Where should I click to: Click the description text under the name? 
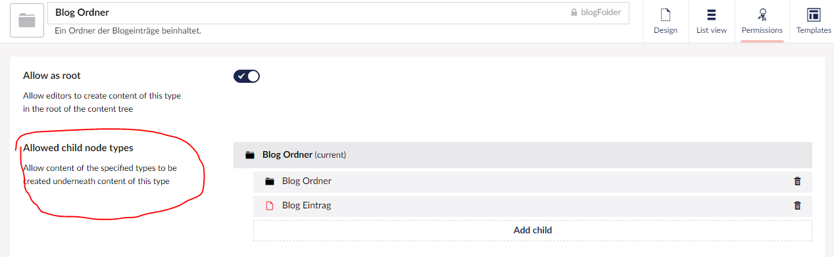pyautogui.click(x=128, y=31)
